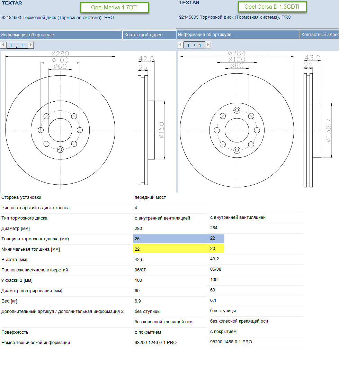The height and width of the screenshot is (372, 339).
Task: Click '? фаски 2 [мм]' label
Action: click(x=17, y=280)
